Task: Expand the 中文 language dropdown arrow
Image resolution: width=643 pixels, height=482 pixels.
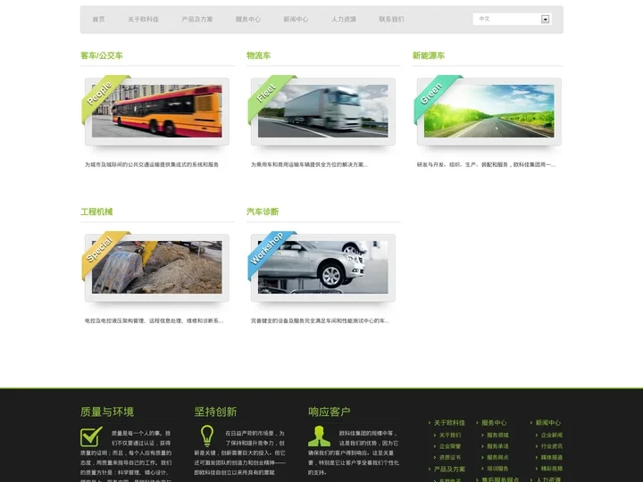Action: 545,20
